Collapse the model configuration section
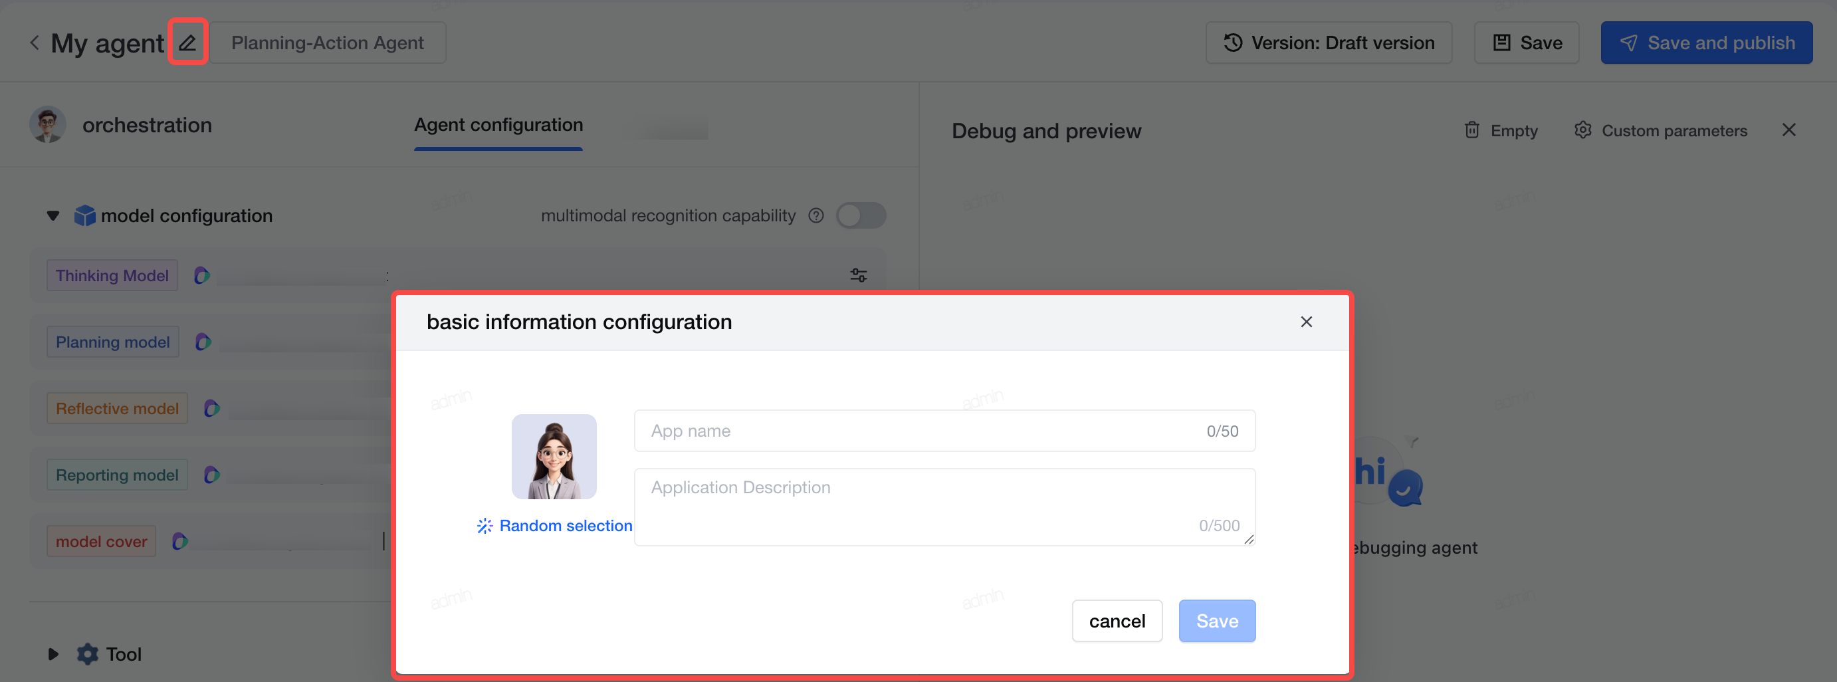This screenshot has height=682, width=1837. (x=53, y=215)
